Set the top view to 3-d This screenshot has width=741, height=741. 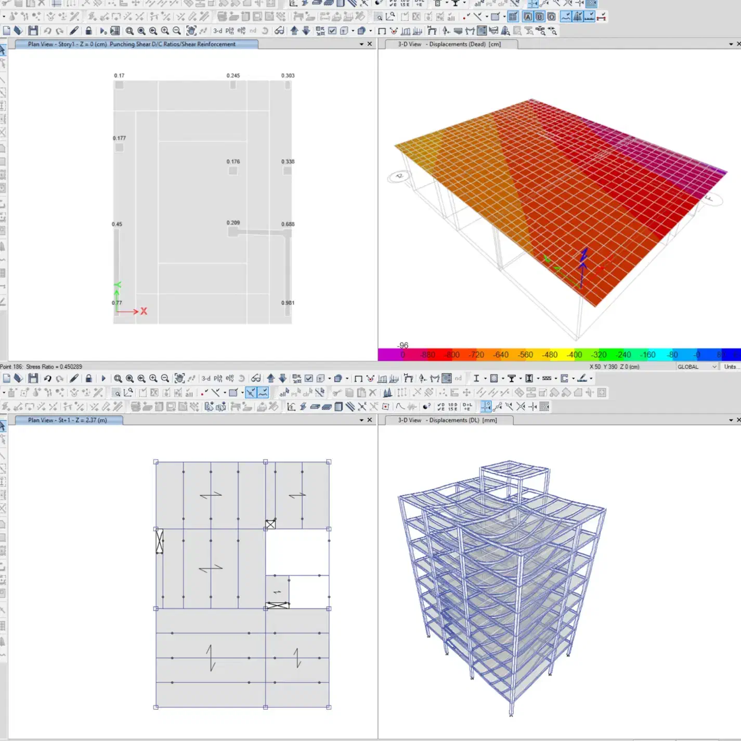tap(217, 31)
